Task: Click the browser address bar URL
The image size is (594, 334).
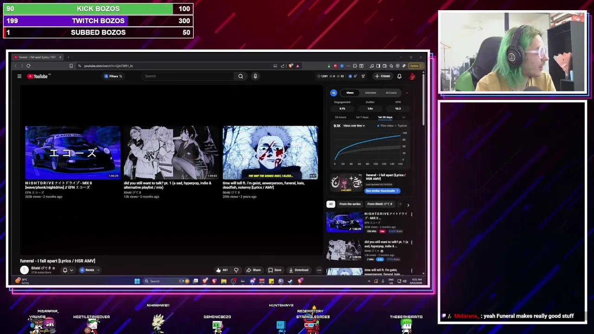Action: tap(109, 66)
